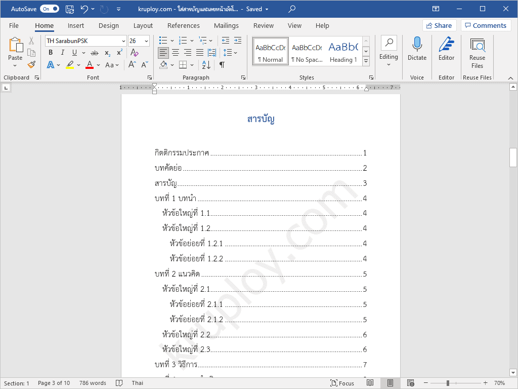The height and width of the screenshot is (389, 518).
Task: Click the subscript icon
Action: click(106, 52)
